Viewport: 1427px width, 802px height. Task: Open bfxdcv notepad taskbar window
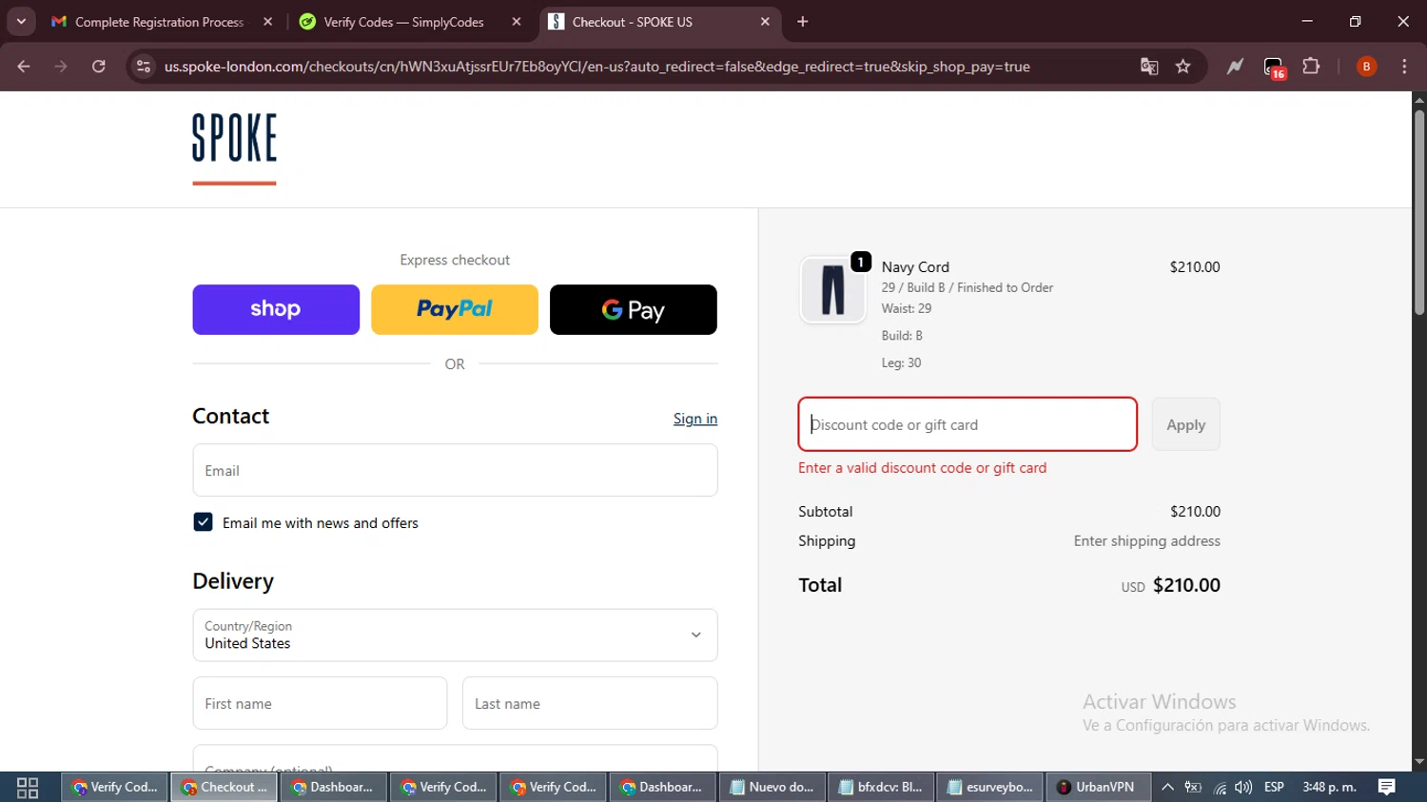point(881,788)
